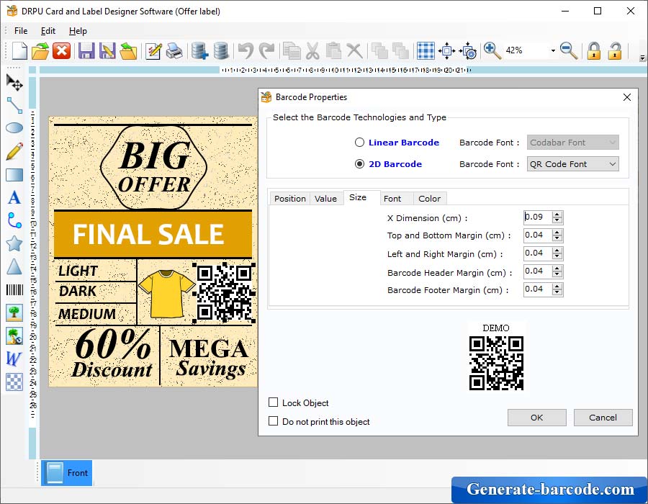648x504 pixels.
Task: Open the File menu
Action: pos(21,31)
